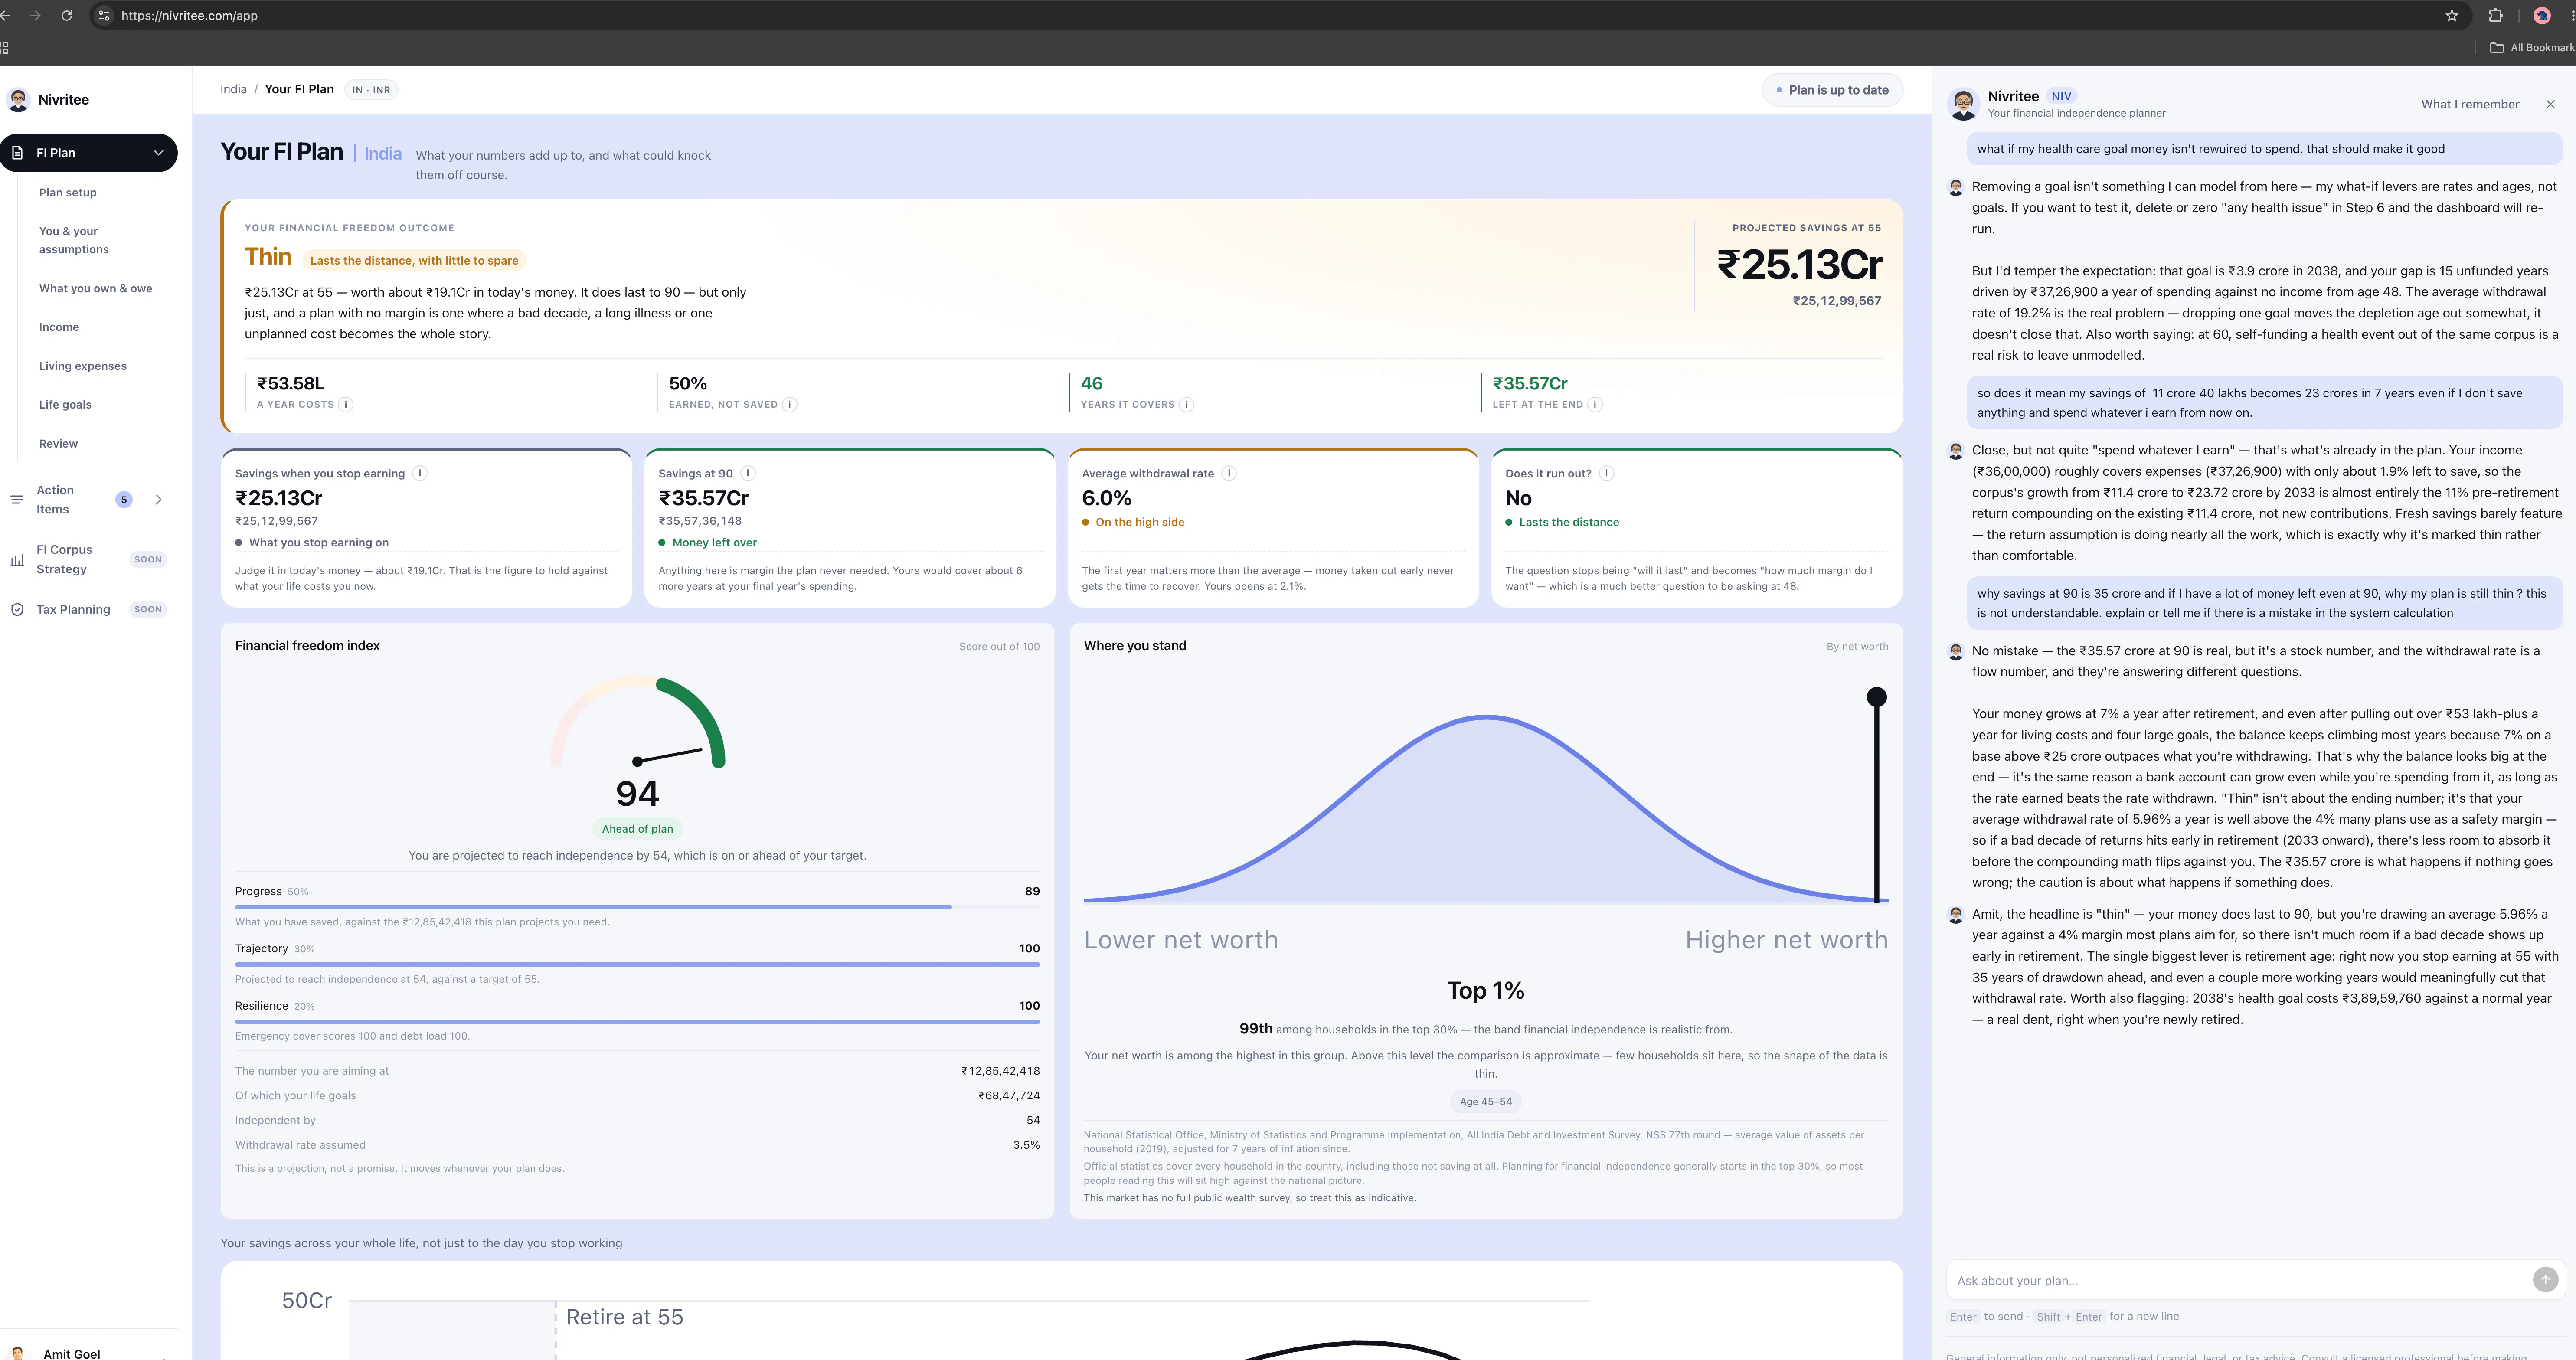Open What you own & owe

tap(96, 288)
